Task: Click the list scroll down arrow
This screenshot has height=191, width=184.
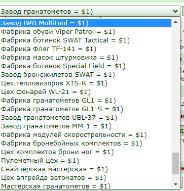Action: tap(175, 184)
